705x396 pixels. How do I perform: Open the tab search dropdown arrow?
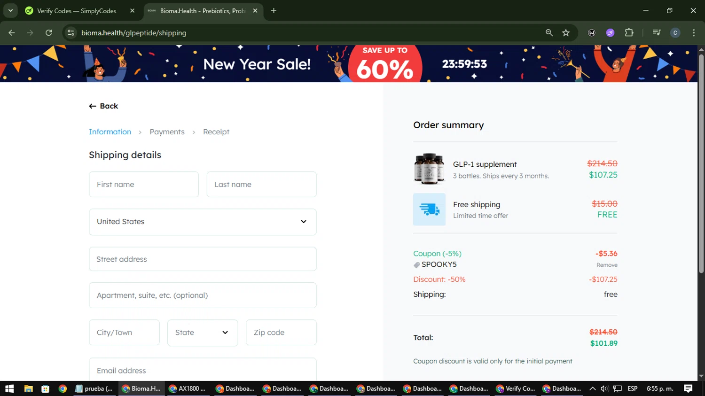click(x=10, y=11)
